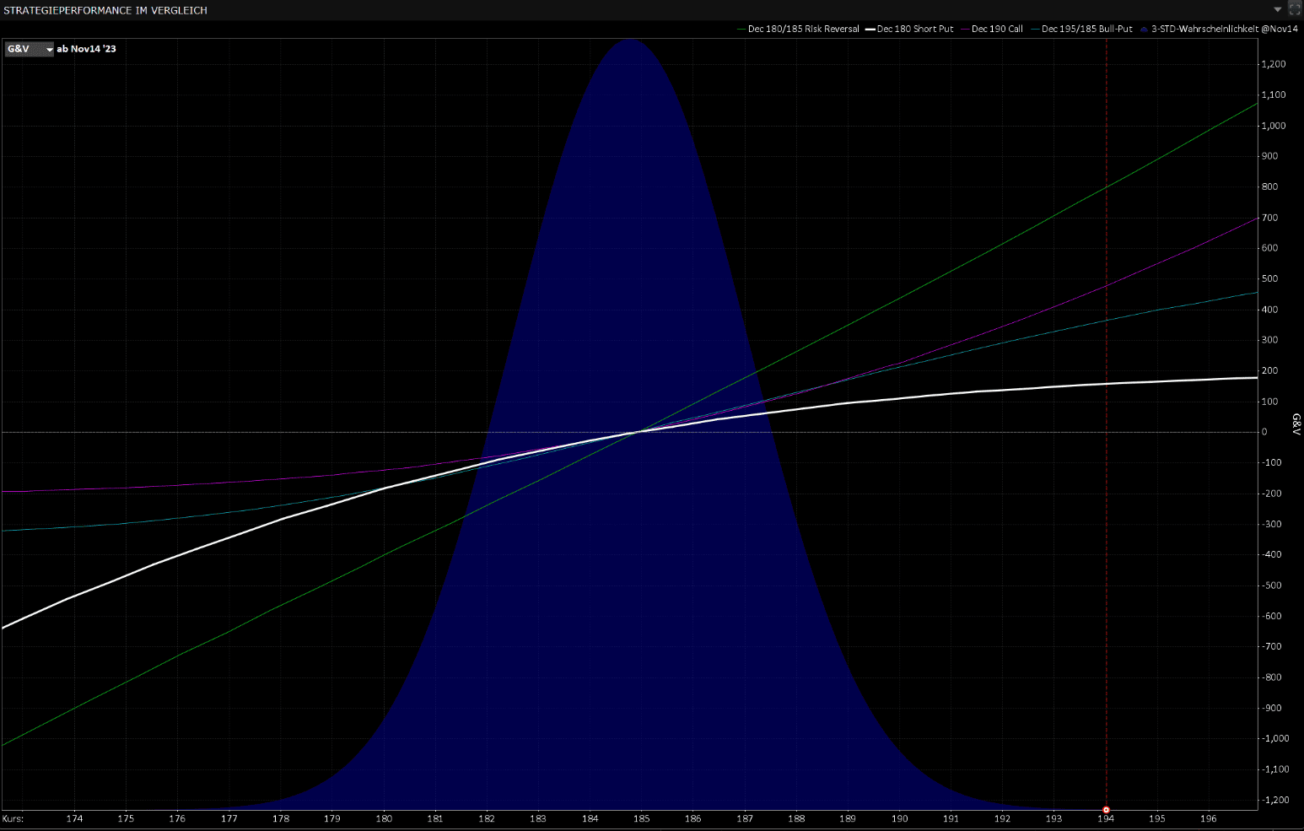Click the 'Strategieperformance im Vergleich' panel title
The height and width of the screenshot is (831, 1304).
(x=105, y=10)
